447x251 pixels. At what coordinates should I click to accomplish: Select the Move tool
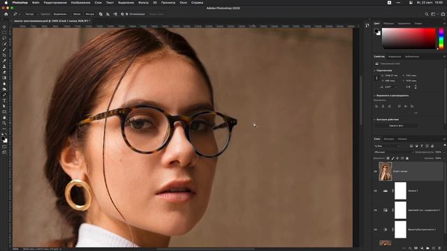[4, 26]
